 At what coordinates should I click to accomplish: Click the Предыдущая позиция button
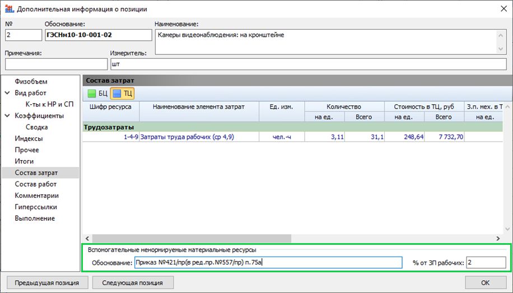47,282
